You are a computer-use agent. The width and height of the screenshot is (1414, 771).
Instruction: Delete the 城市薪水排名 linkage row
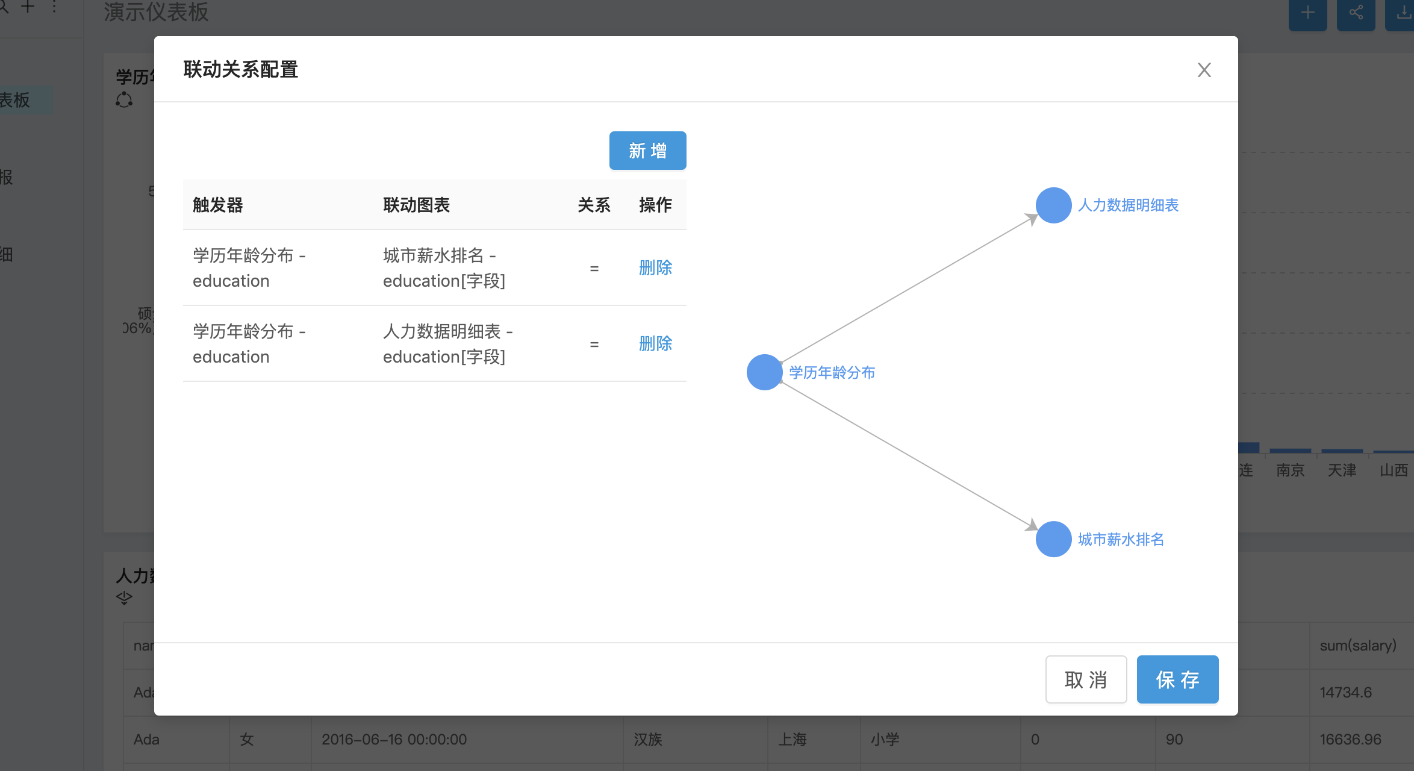[x=655, y=267]
